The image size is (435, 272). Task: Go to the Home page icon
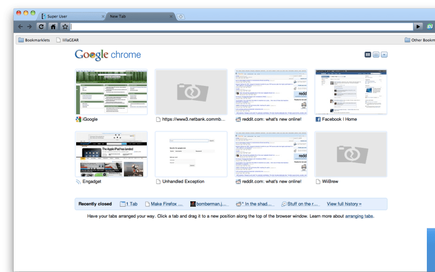pyautogui.click(x=53, y=27)
